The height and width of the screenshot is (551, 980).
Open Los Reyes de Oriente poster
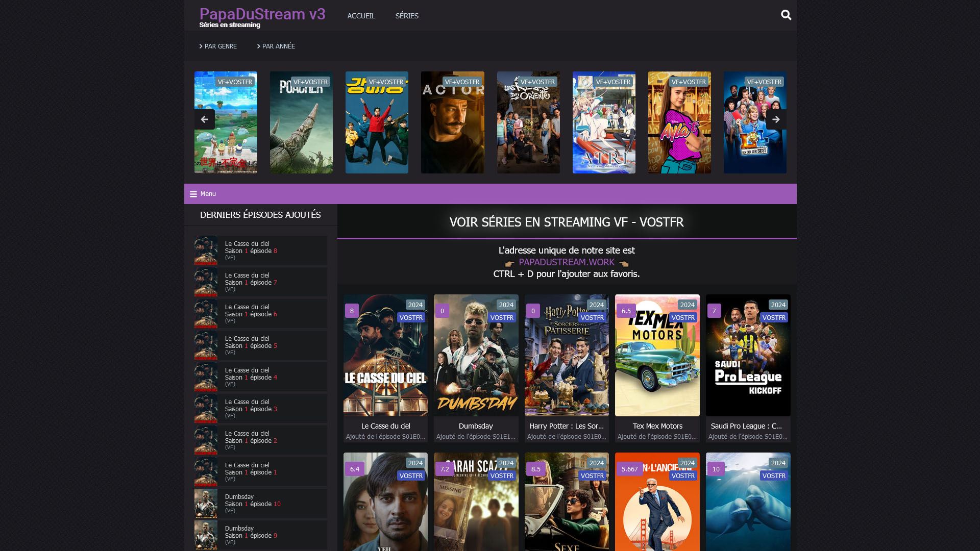click(x=528, y=122)
